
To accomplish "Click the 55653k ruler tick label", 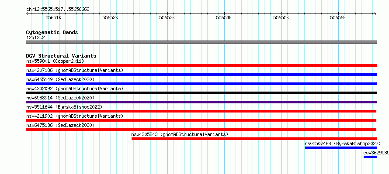I will click(167, 18).
